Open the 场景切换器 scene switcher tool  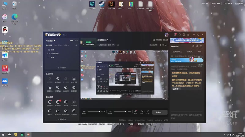(x=66, y=112)
